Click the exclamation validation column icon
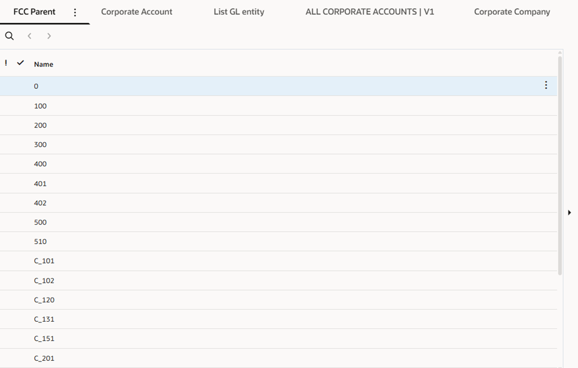Viewport: 578px width, 368px height. pyautogui.click(x=6, y=63)
